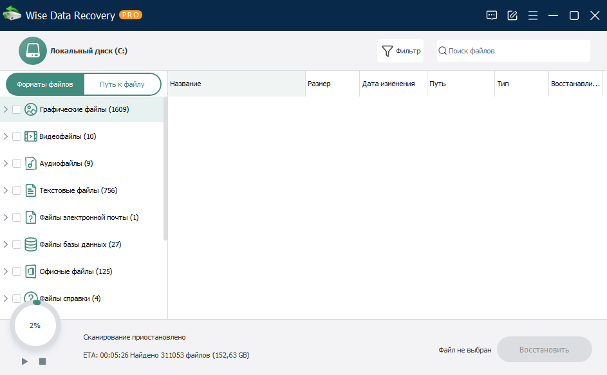Select the Файлы базы данных (27) row text
The height and width of the screenshot is (375, 607).
[x=80, y=244]
